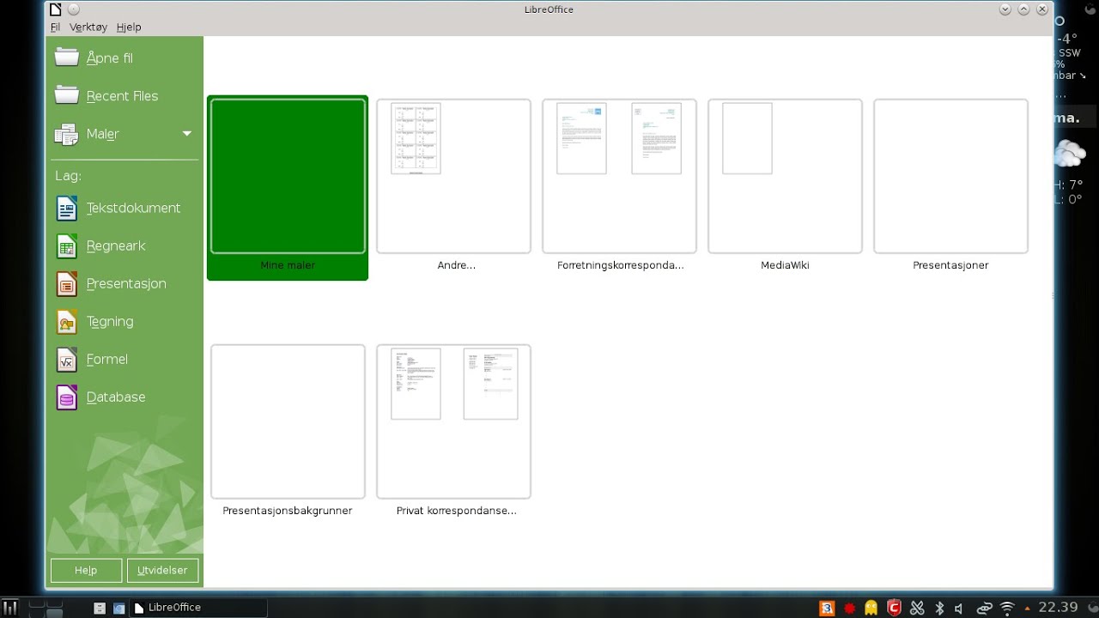Click the Maler templates icon

[67, 134]
